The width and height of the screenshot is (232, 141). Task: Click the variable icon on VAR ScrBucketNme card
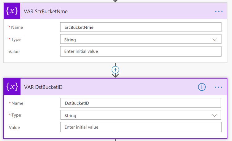pyautogui.click(x=11, y=11)
